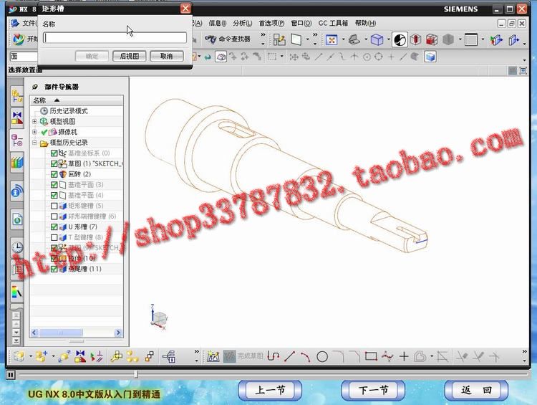The height and width of the screenshot is (405, 537).
Task: Enable checkbox for 矩形键槽 (5)
Action: pyautogui.click(x=54, y=206)
